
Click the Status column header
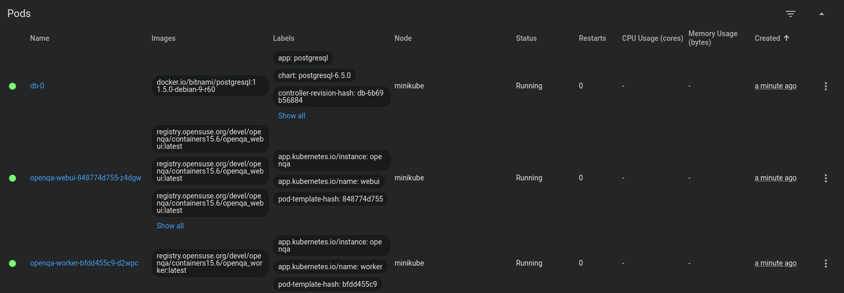526,38
